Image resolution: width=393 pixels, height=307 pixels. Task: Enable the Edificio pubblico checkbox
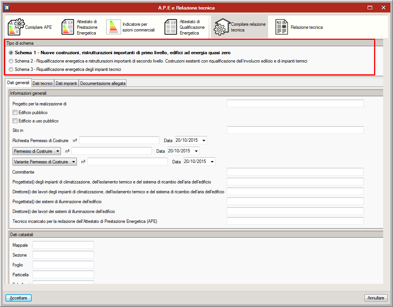pos(15,112)
